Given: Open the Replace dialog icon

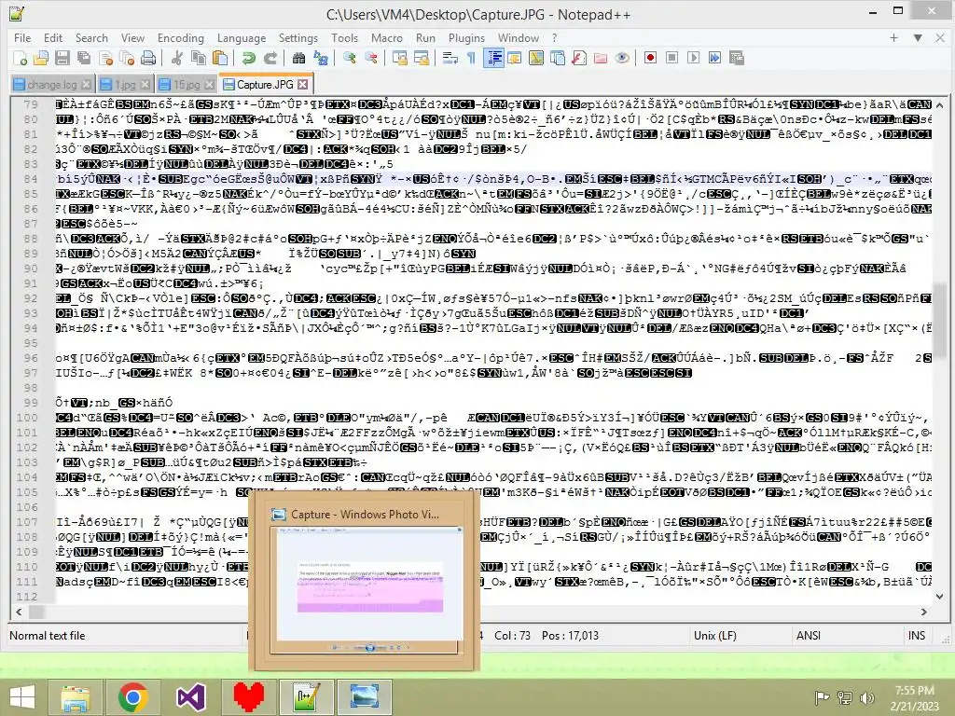Looking at the screenshot, I should click(321, 59).
